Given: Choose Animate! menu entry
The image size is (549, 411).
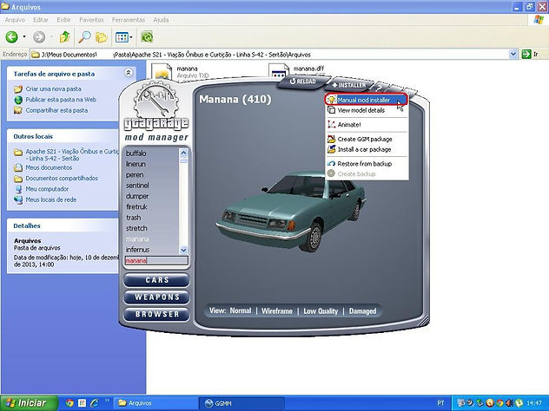Looking at the screenshot, I should point(349,124).
